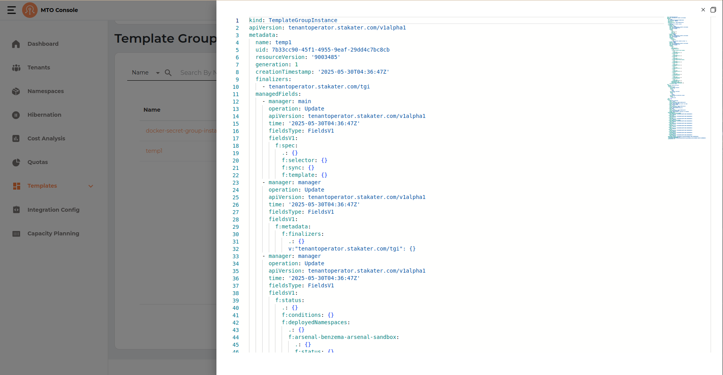Open docker-secret-group-instance link

pyautogui.click(x=181, y=131)
